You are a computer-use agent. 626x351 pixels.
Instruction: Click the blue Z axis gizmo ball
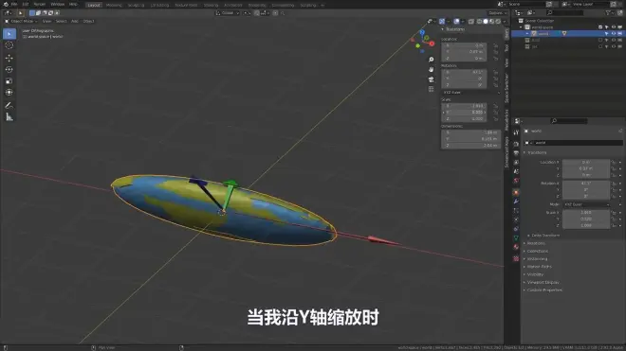point(422,32)
